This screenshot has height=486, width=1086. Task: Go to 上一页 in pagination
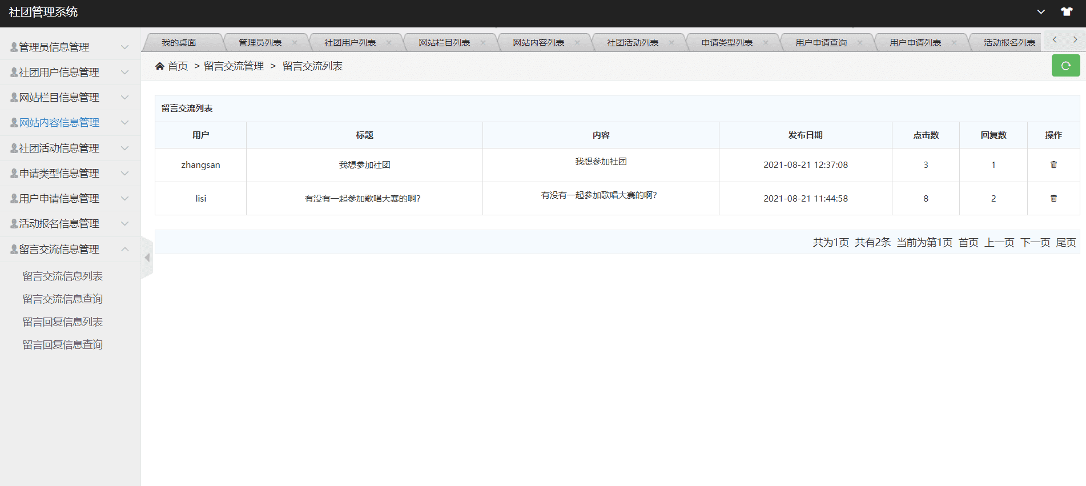[999, 243]
